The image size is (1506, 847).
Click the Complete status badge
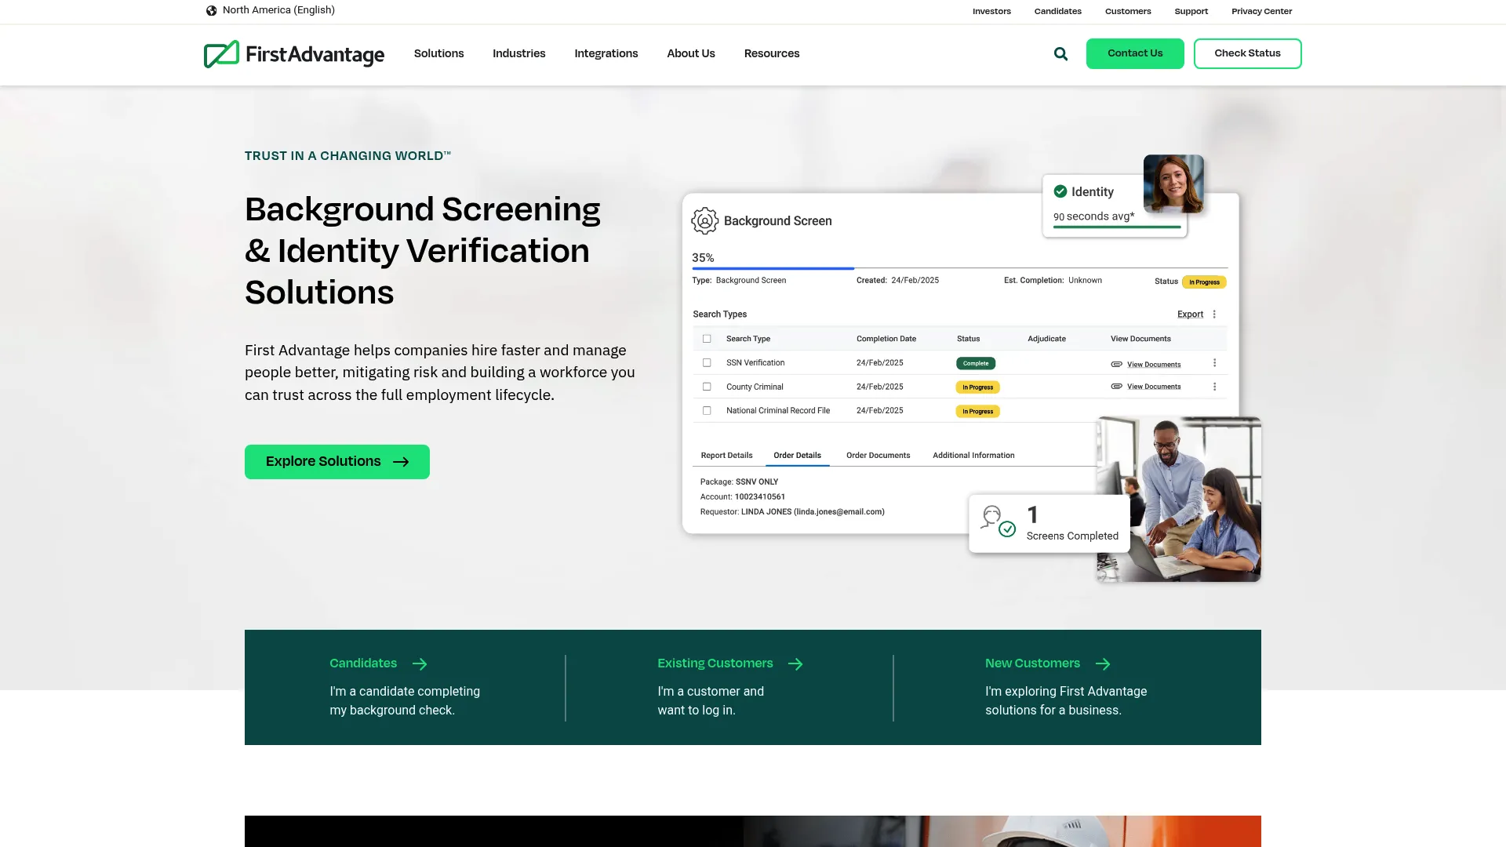pos(975,364)
